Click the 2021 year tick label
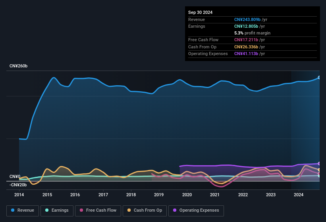326x222 pixels. [x=215, y=195]
